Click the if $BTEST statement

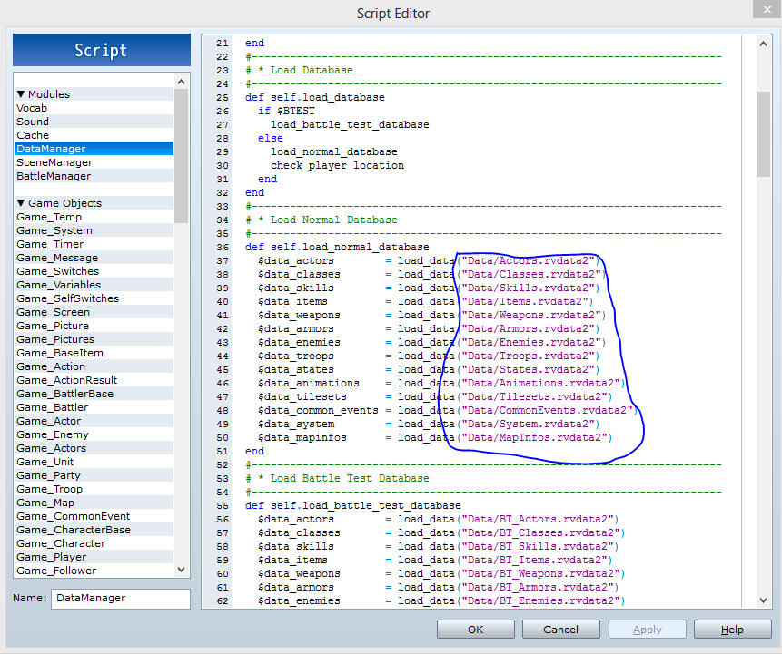point(286,111)
